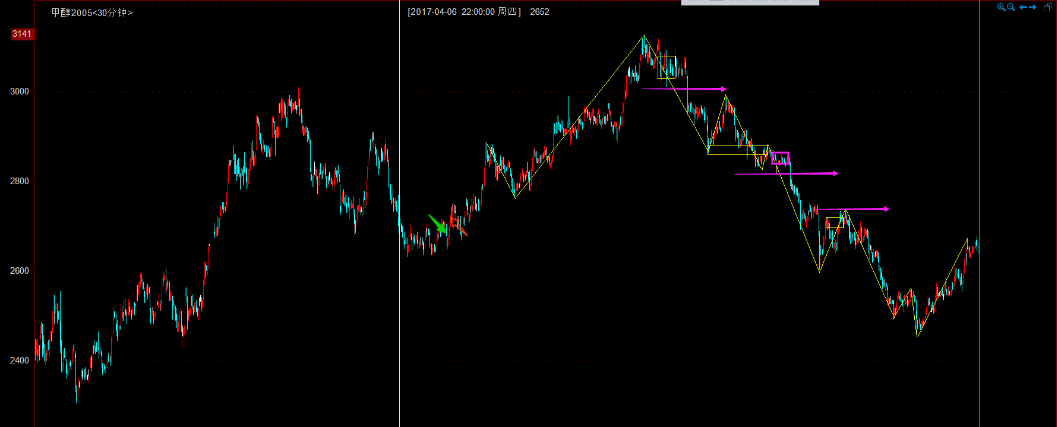Click the crosshair date label 2017-04-06 22:00:00
The height and width of the screenshot is (427, 1058).
(x=452, y=12)
